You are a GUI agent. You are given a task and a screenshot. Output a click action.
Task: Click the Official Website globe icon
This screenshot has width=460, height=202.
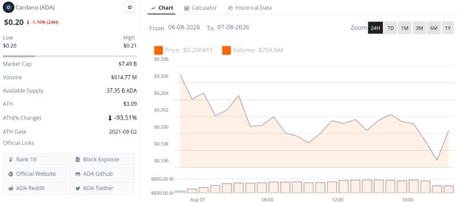pos(11,174)
